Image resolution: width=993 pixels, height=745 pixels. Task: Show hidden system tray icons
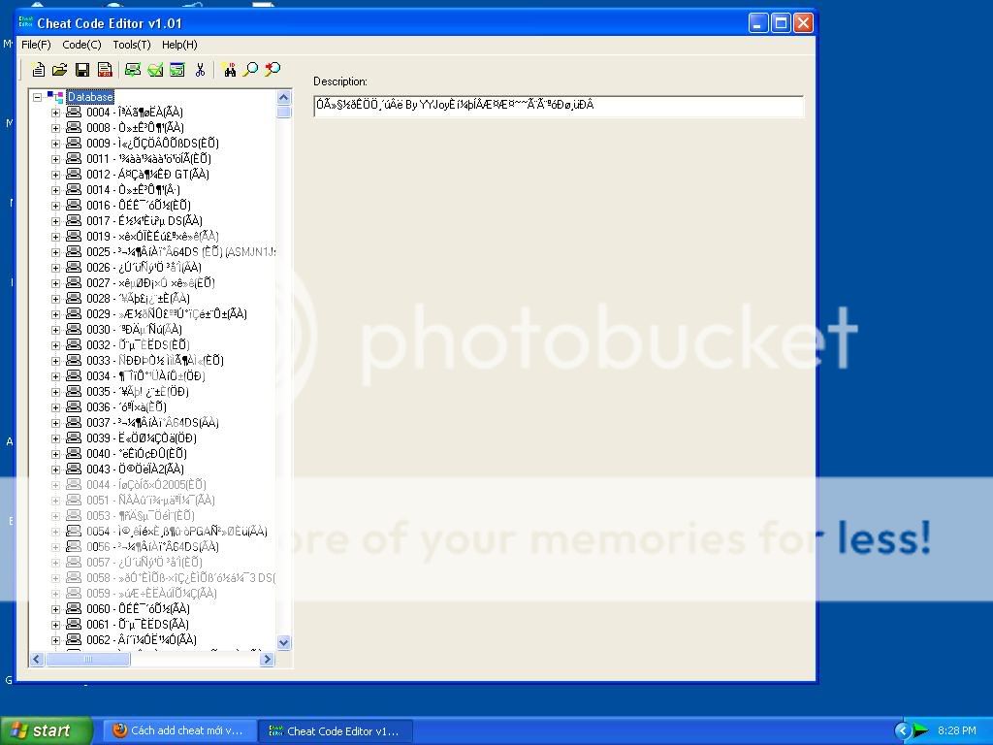click(x=902, y=731)
